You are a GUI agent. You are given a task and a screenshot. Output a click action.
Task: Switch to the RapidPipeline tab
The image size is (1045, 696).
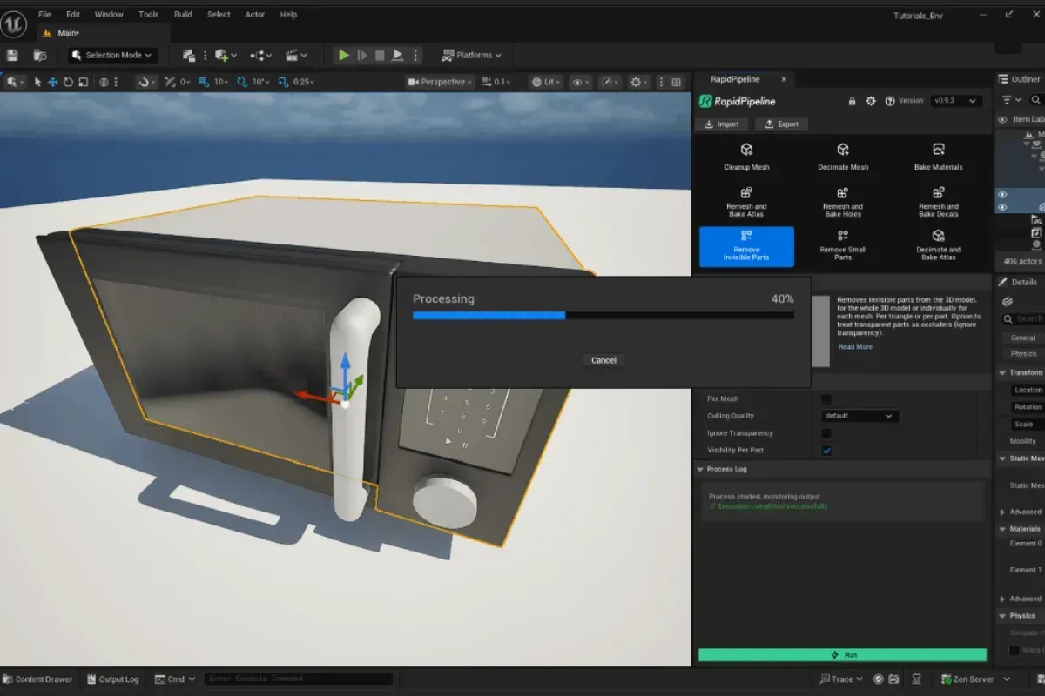[736, 79]
